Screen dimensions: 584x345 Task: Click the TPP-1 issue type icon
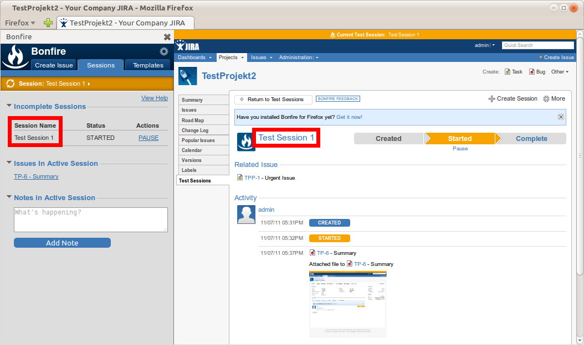[x=240, y=177]
